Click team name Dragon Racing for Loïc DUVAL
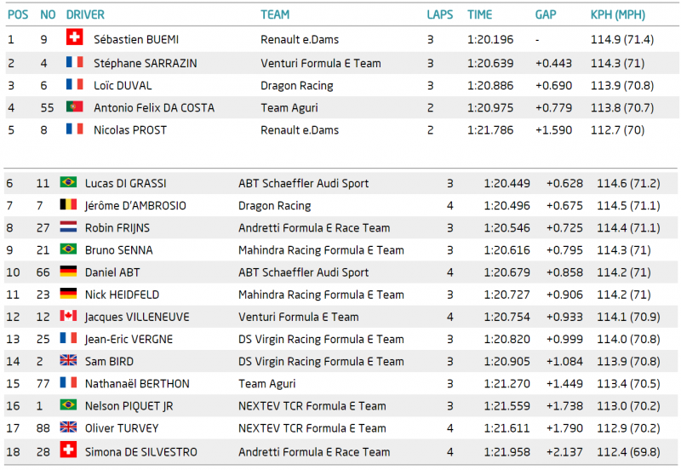The height and width of the screenshot is (470, 681). 296,86
